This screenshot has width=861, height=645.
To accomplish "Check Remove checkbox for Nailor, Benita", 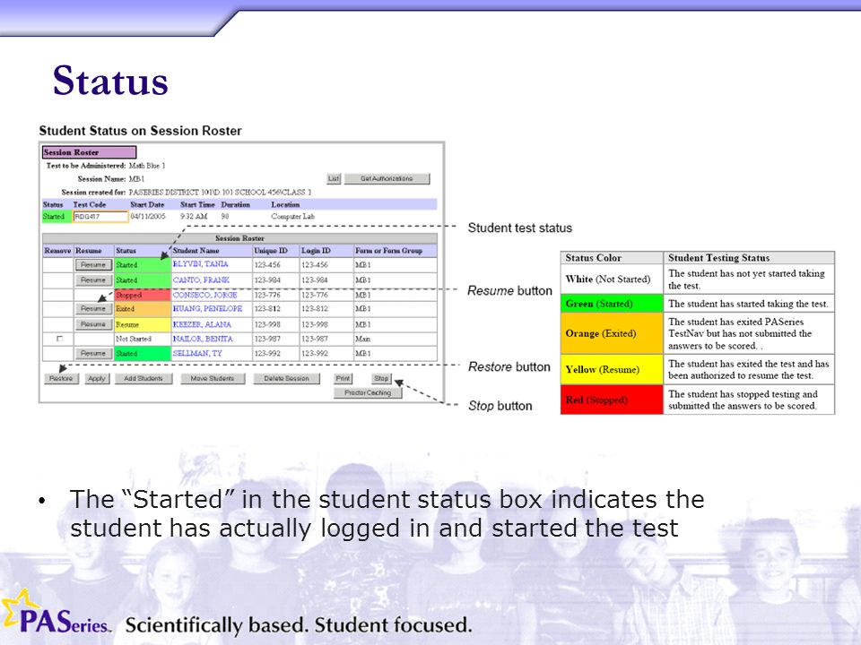I will (59, 339).
